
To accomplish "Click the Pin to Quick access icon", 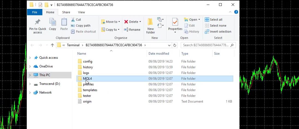I will pos(38,23).
